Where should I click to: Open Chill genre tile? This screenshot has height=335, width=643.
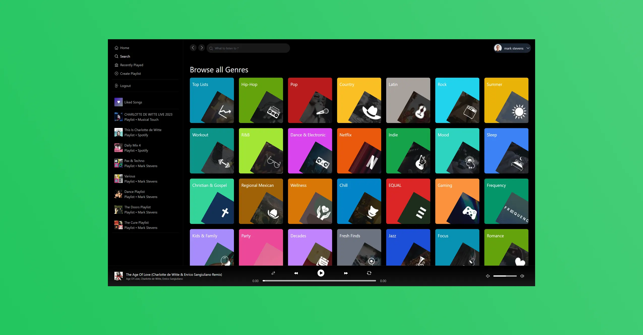359,201
